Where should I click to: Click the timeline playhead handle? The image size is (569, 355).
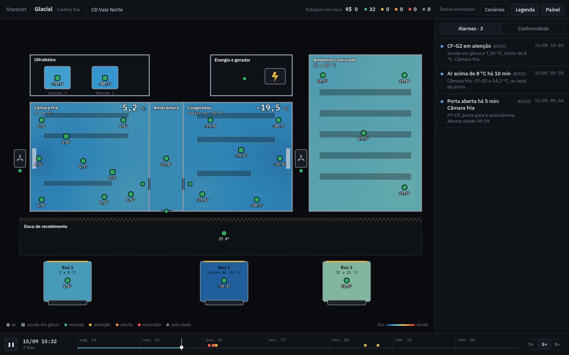181,348
